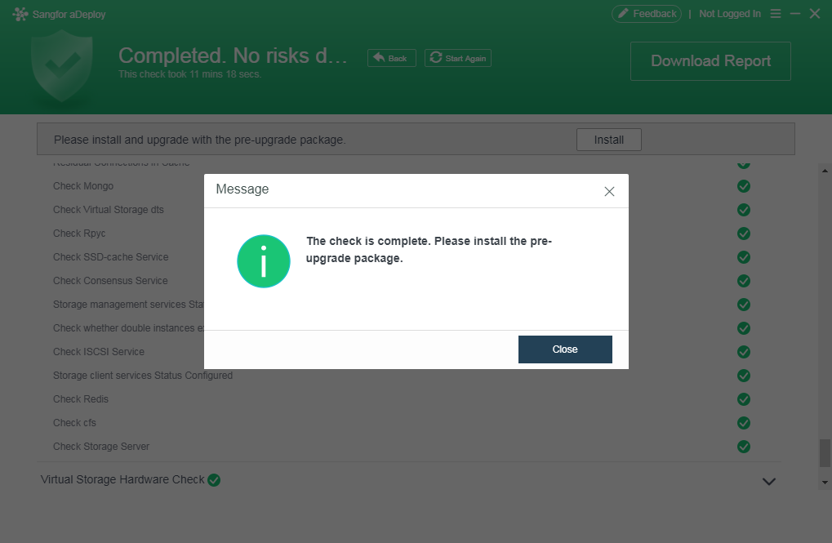Click the green check icon next to Check Redis
Viewport: 832px width, 543px height.
[742, 399]
